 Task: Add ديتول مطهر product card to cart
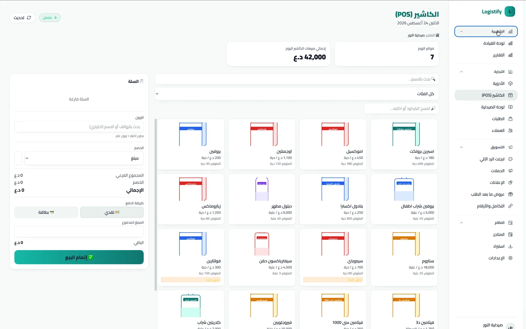[262, 199]
